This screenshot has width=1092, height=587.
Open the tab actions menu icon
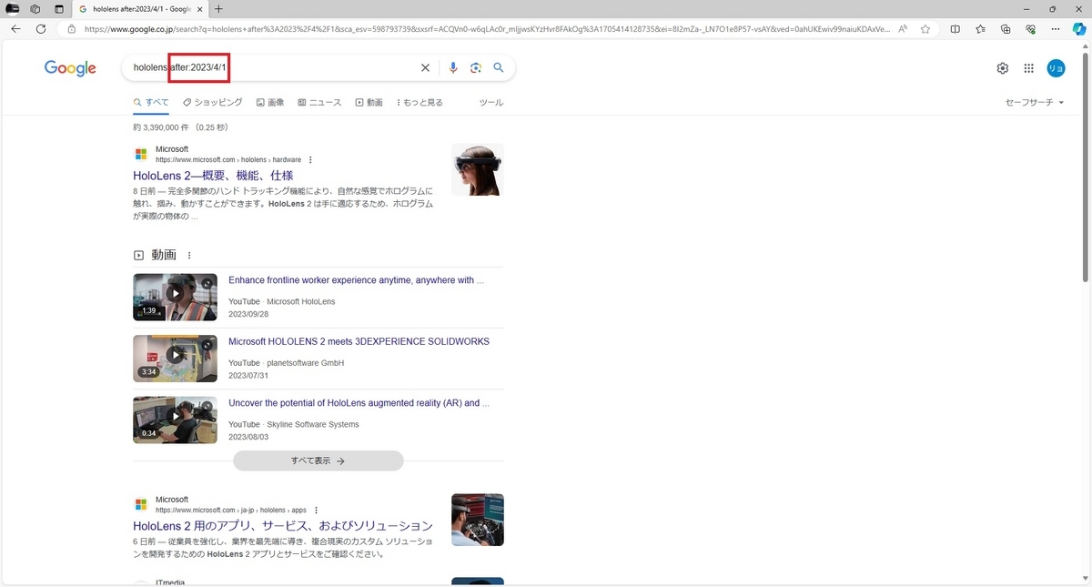59,8
